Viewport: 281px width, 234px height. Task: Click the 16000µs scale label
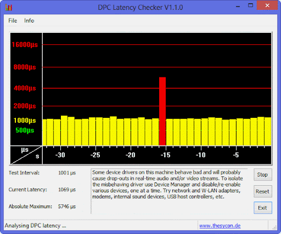[25, 45]
